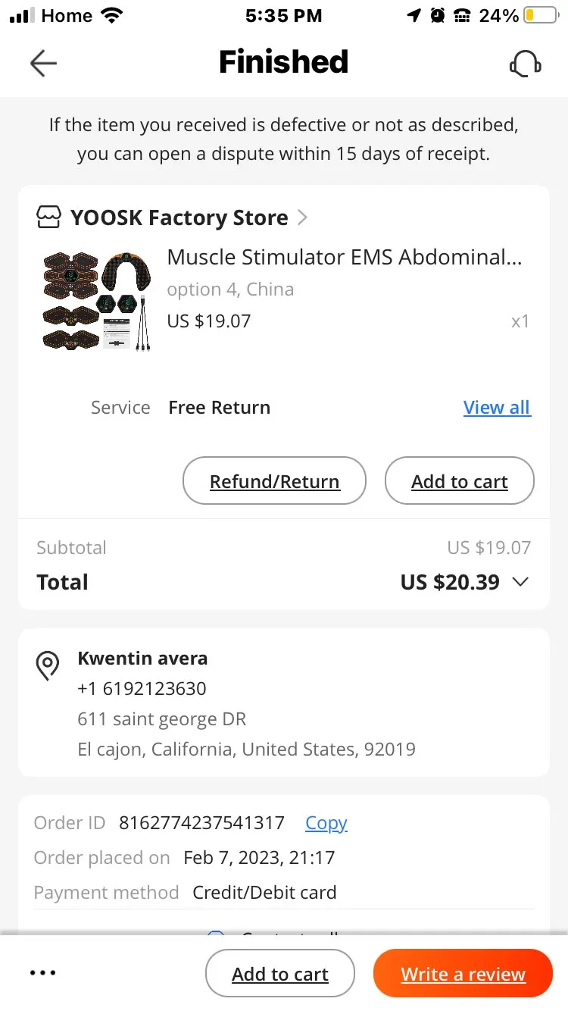Tap the alarm clock status icon
This screenshot has height=1011, width=568.
(438, 16)
